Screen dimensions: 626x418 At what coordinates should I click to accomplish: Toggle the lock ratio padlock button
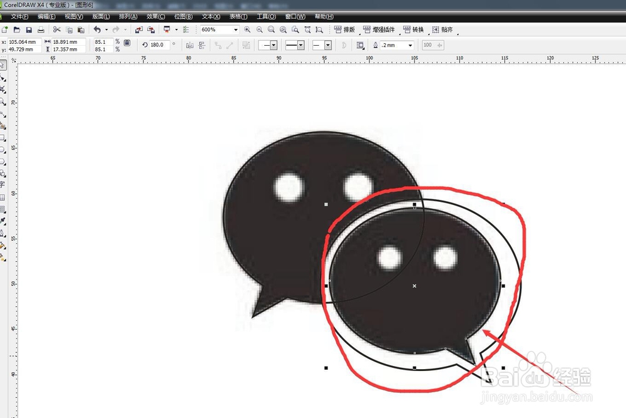click(127, 43)
